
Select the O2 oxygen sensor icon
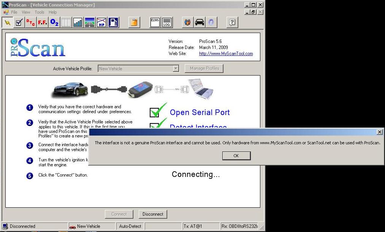[54, 22]
